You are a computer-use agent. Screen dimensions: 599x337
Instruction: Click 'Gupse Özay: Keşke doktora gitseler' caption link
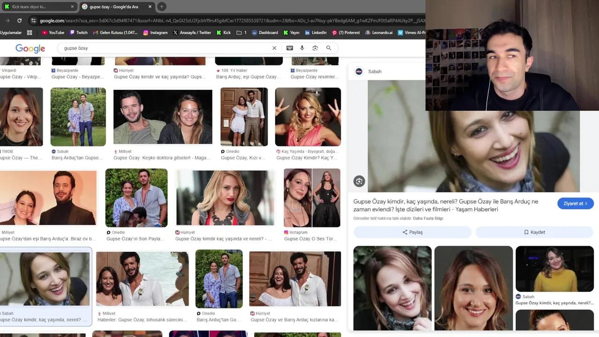click(162, 158)
